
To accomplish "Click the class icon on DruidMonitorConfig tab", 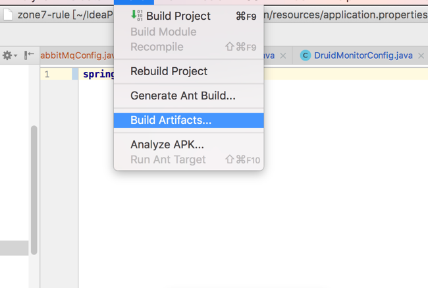I will pyautogui.click(x=305, y=56).
